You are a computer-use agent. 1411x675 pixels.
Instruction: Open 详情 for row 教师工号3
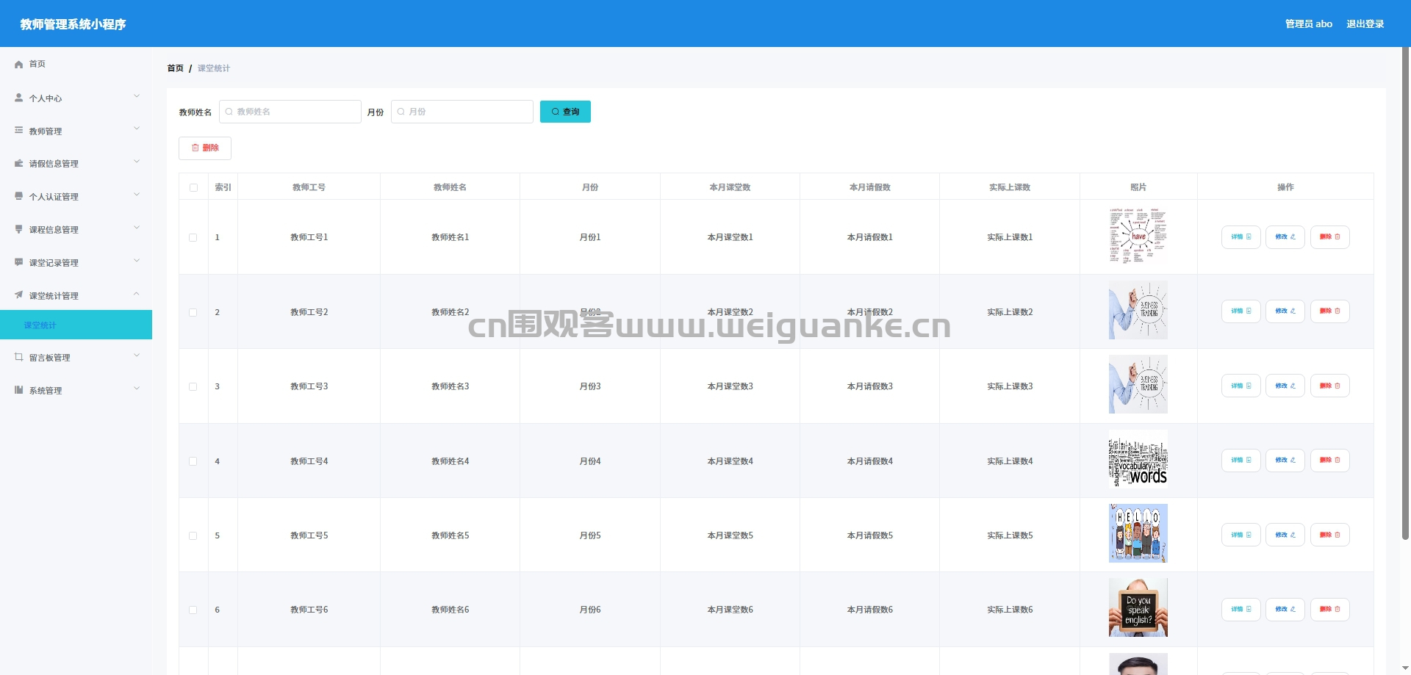[x=1241, y=386]
